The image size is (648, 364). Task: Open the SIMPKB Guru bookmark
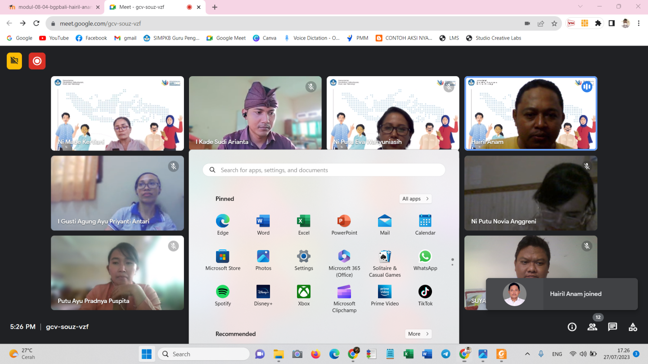pyautogui.click(x=171, y=38)
